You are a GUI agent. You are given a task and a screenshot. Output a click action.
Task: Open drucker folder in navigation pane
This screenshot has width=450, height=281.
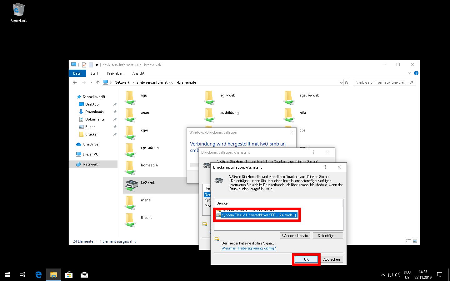tap(92, 134)
